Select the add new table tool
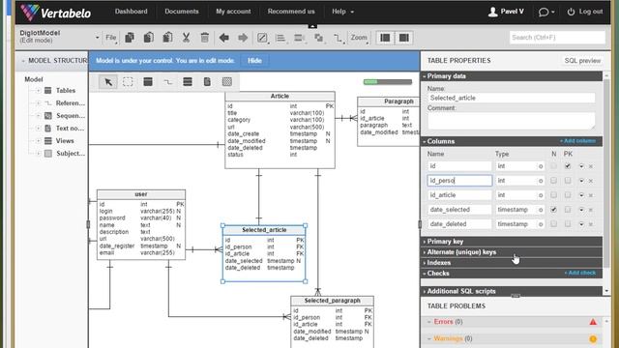The width and height of the screenshot is (619, 348). coord(148,81)
